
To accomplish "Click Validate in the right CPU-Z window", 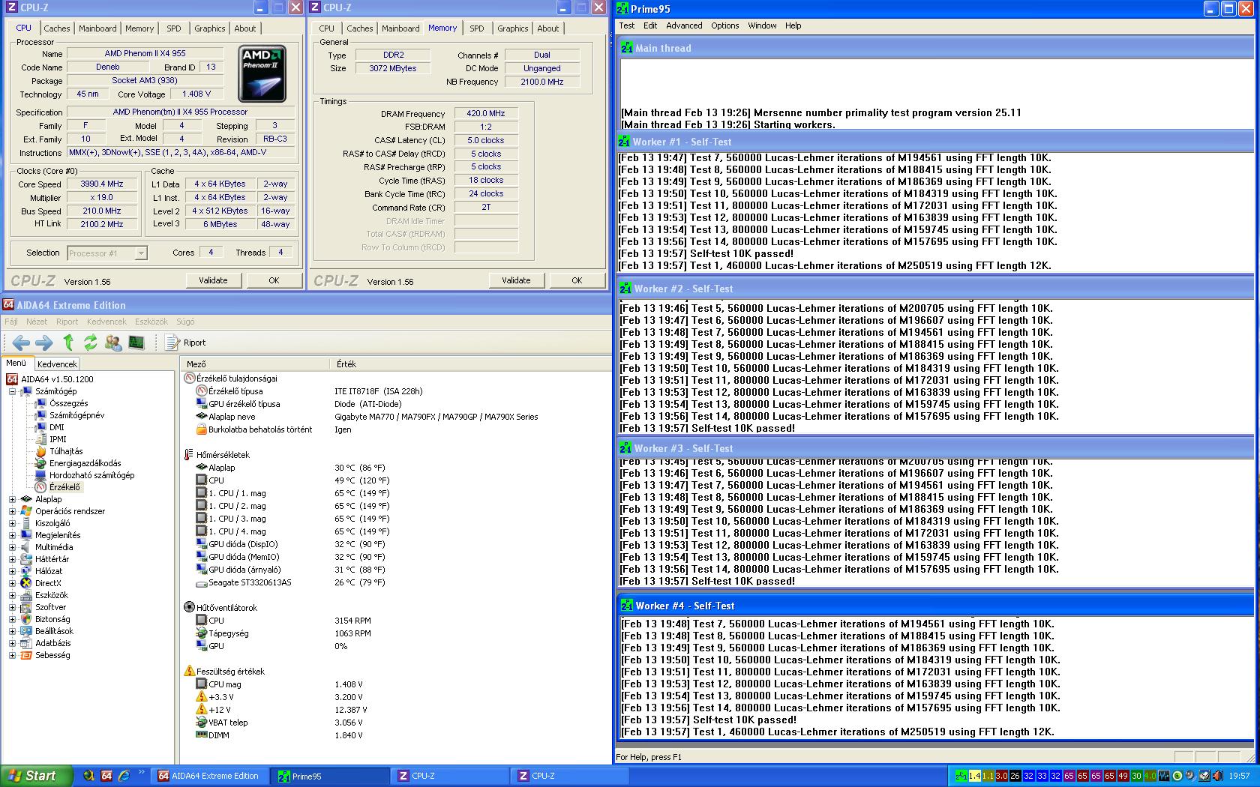I will tap(516, 280).
